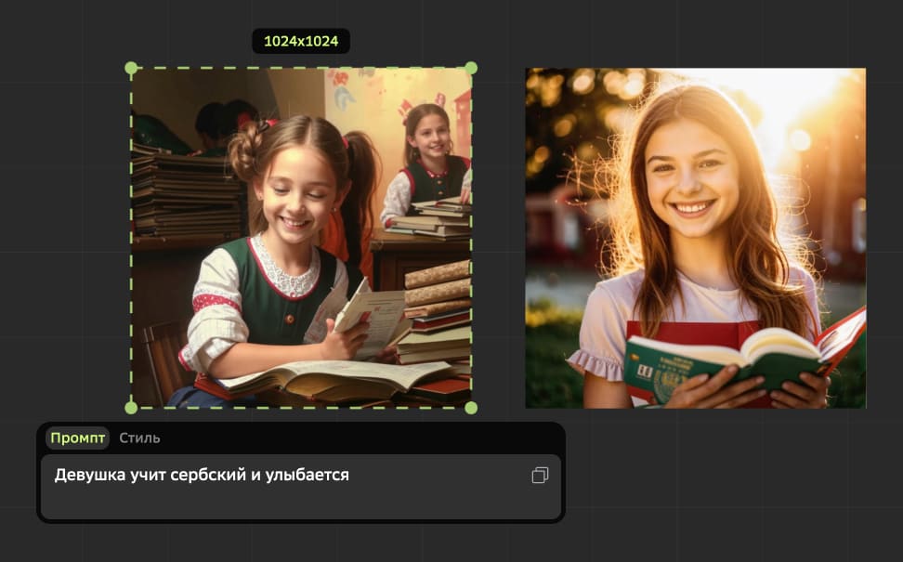This screenshot has height=562, width=903.
Task: Click the bottom-right green corner handle
Action: (x=471, y=408)
